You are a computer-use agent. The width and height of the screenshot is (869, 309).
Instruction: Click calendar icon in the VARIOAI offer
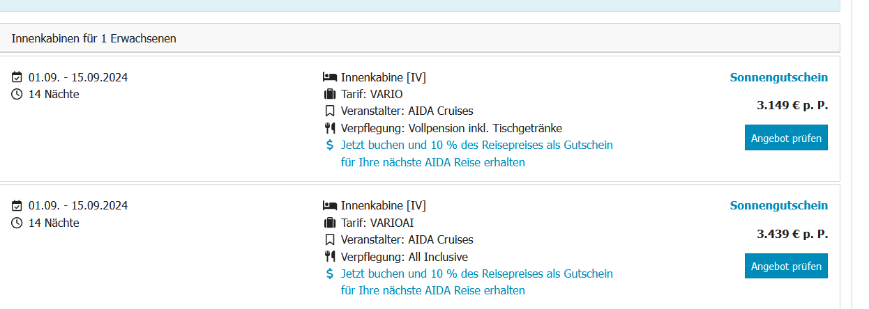tap(17, 206)
